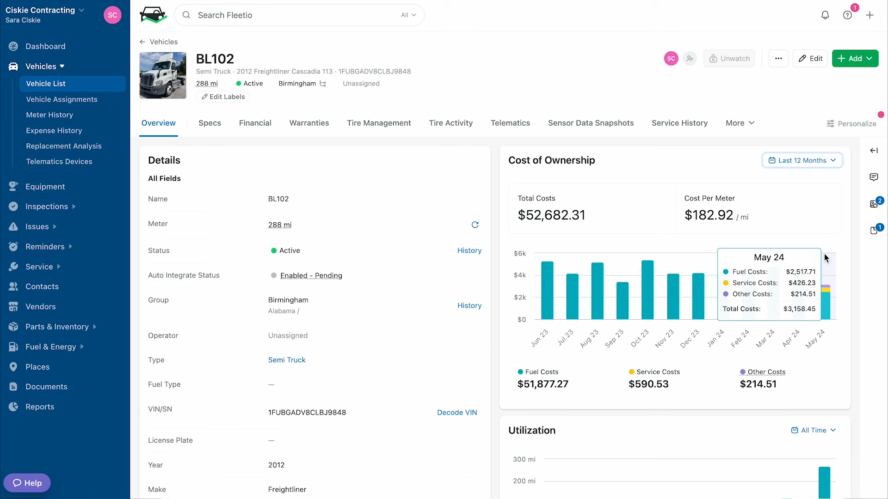Open the three-dot more actions menu
This screenshot has height=499, width=888.
(x=778, y=59)
